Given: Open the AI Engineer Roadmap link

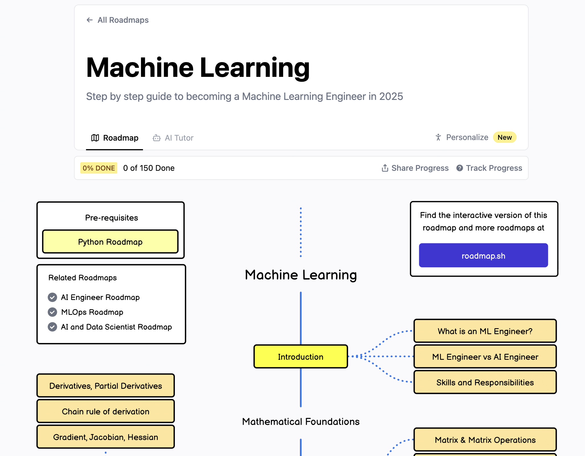Looking at the screenshot, I should pos(100,297).
